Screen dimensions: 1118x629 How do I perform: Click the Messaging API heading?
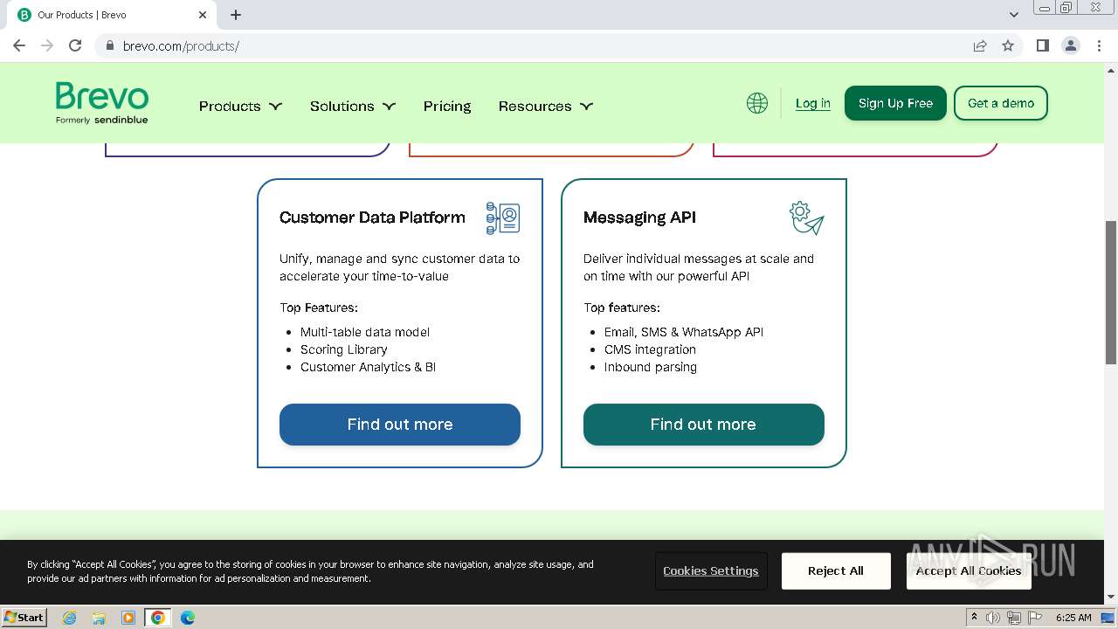[639, 218]
